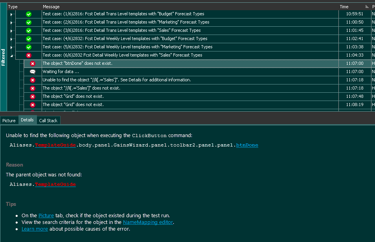The width and height of the screenshot is (375, 242).
Task: Click the btnDone link in alias path
Action: (x=247, y=145)
